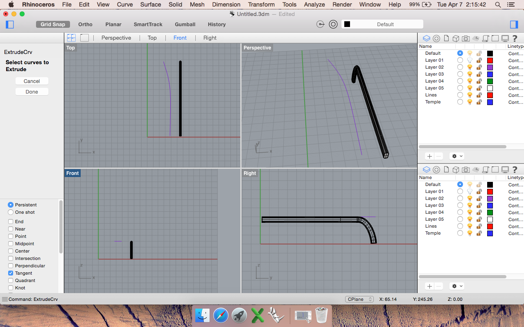Open the Help panel with the question mark
Screen dimensions: 524x327
point(515,38)
